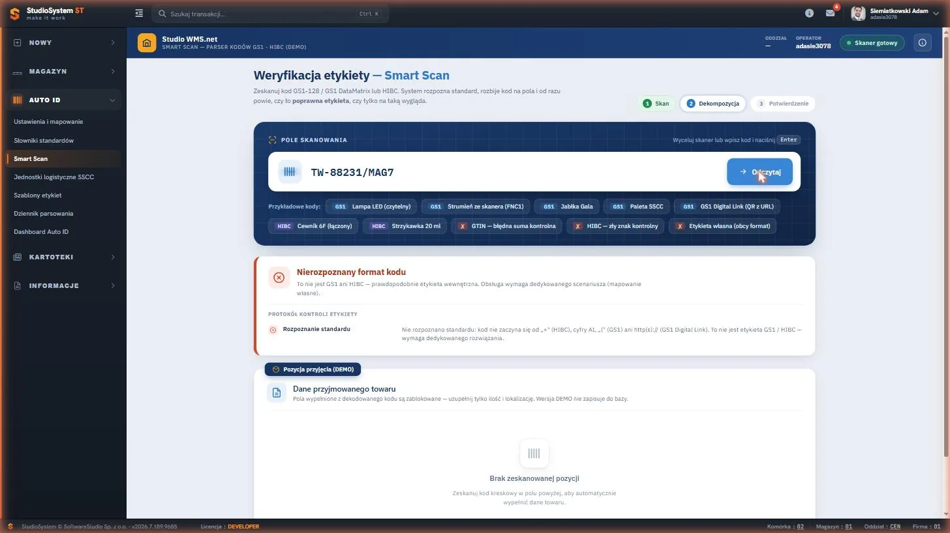Open Dziennik parsowania
The image size is (950, 533).
(x=63, y=213)
